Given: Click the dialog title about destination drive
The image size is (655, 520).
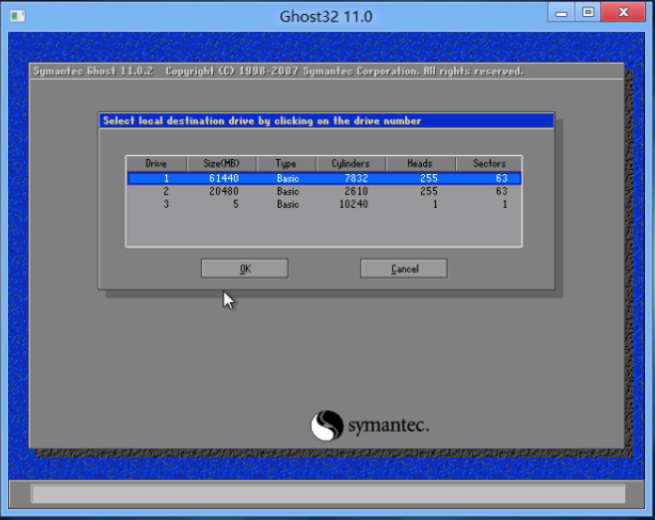Looking at the screenshot, I should (x=262, y=121).
